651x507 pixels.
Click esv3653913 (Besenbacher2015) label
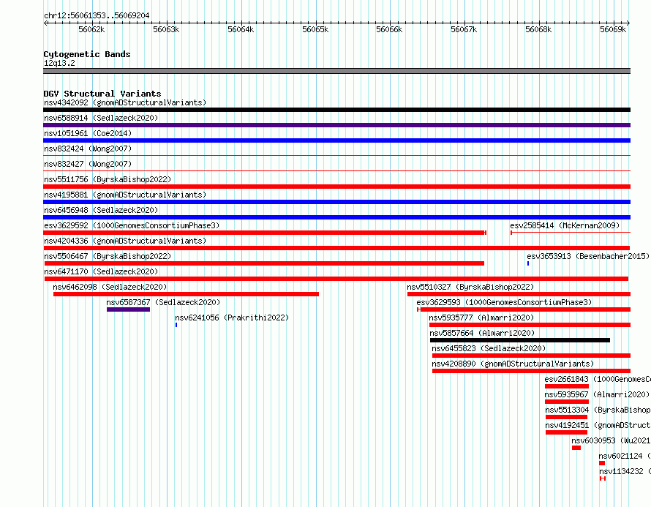pos(588,256)
